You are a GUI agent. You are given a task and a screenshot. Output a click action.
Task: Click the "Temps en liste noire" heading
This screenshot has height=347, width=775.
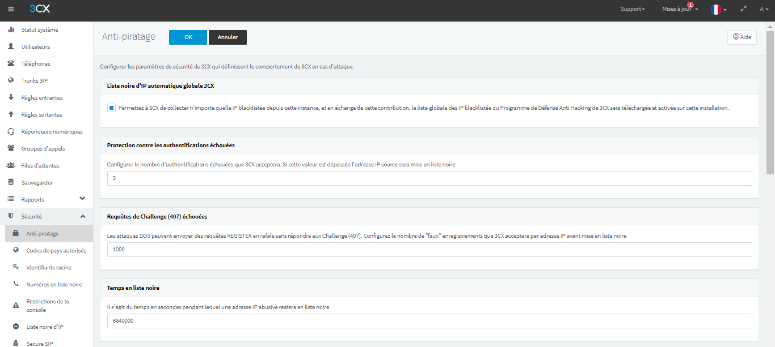coord(133,288)
